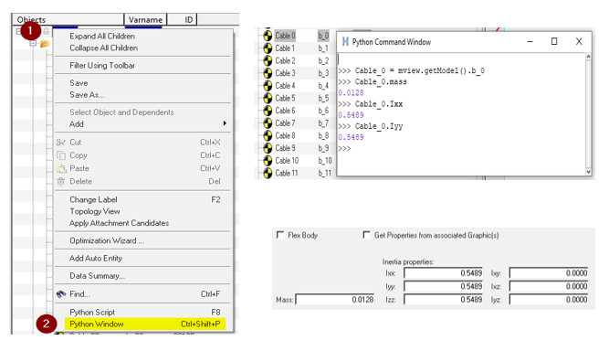Click the scissors icon beside Cut
This screenshot has width=609, height=351.
coord(60,143)
